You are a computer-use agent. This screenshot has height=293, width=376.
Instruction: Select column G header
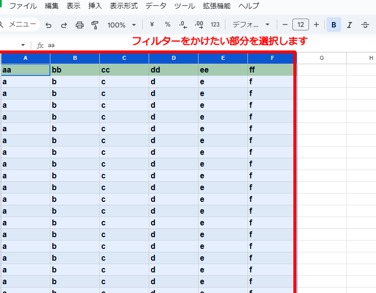(x=322, y=58)
